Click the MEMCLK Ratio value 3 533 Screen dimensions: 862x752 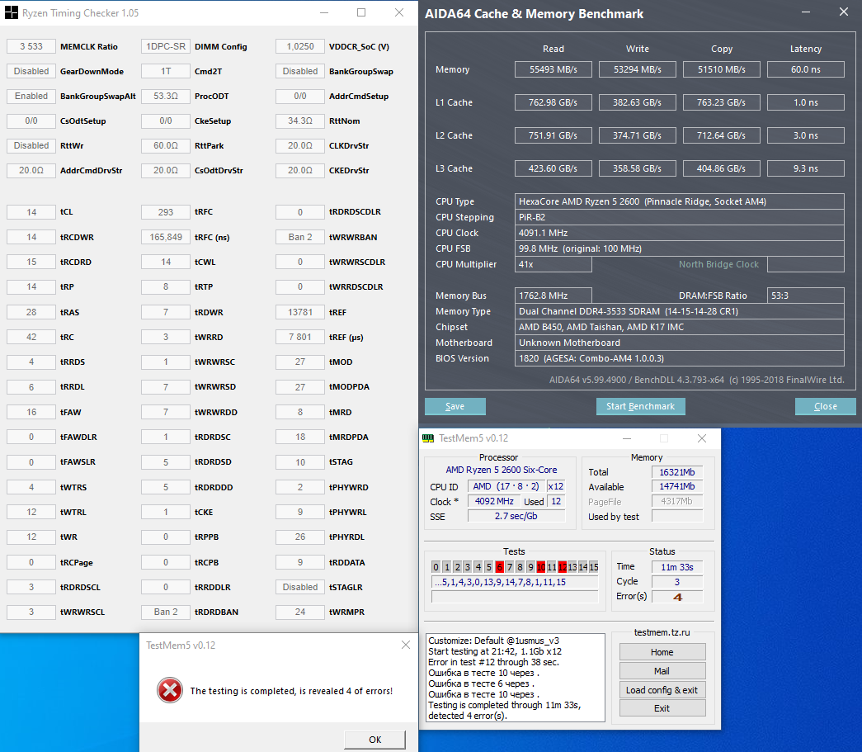(31, 46)
